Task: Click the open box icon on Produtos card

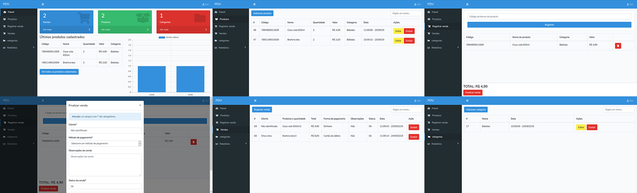Action: tap(143, 18)
